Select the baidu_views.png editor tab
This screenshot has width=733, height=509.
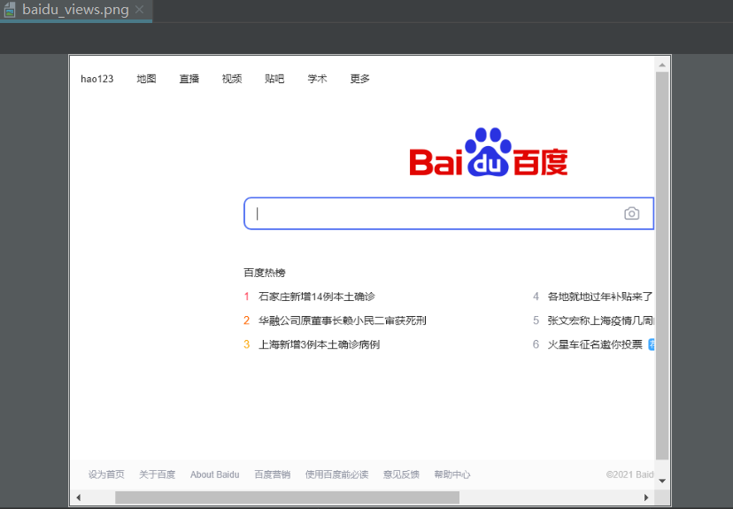click(76, 10)
